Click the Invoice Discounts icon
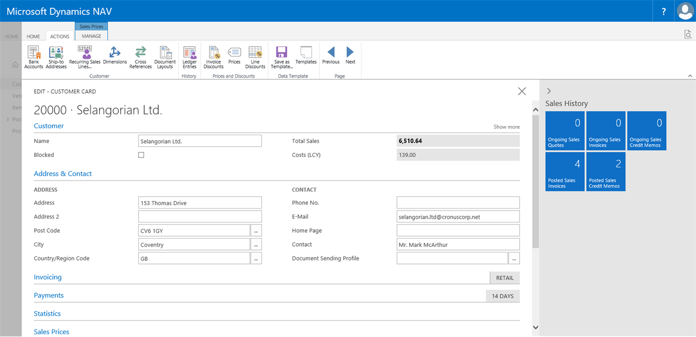696x337 pixels. [x=213, y=57]
